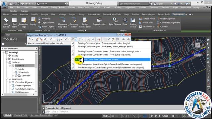Open the Tangent-Tangent tool dropdown arrow
Image resolution: width=212 pixels, height=119 pixels.
tap(32, 39)
